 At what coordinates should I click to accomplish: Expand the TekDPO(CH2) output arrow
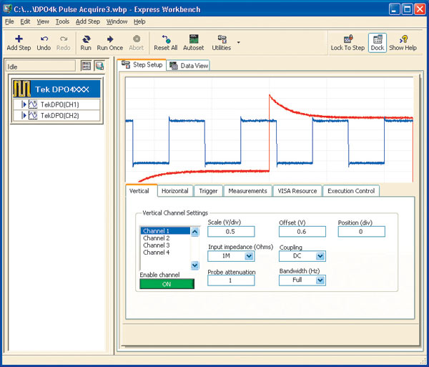tap(24, 115)
